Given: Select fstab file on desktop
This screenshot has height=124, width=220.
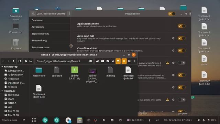Looking at the screenshot, I should pos(204,61).
